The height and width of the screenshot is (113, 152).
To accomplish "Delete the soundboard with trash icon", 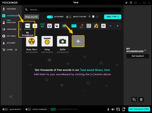I will (141, 100).
